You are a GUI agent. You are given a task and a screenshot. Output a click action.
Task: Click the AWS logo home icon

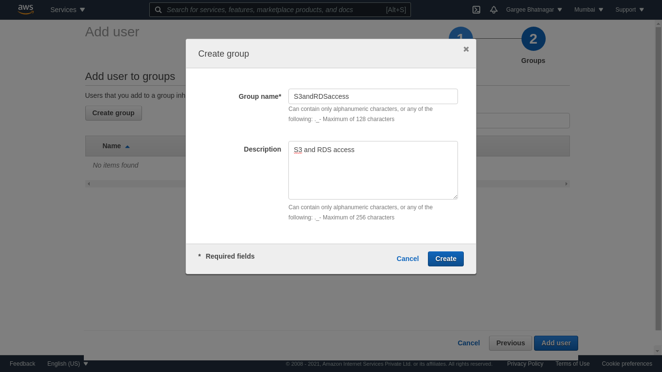(x=26, y=9)
